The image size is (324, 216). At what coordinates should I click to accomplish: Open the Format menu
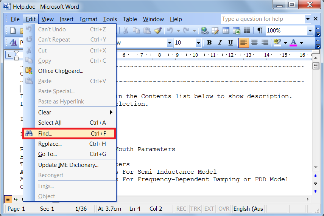click(88, 19)
